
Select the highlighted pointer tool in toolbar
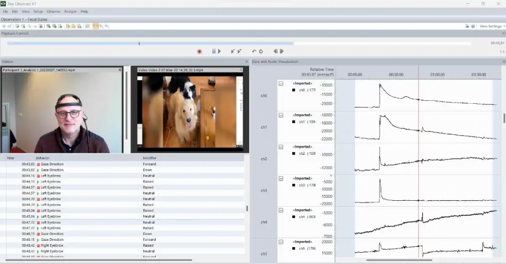pos(95,26)
